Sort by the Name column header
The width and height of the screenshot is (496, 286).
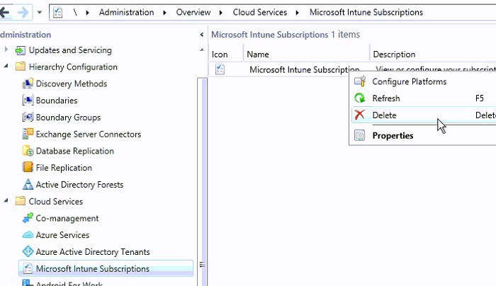[307, 55]
